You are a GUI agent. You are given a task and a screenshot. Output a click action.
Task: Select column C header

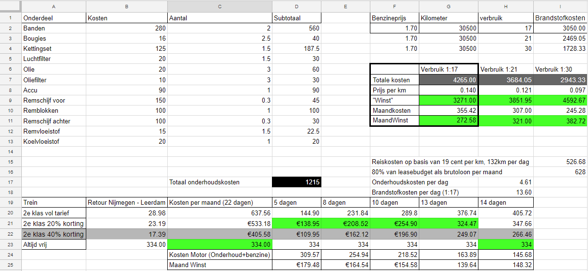coord(220,6)
